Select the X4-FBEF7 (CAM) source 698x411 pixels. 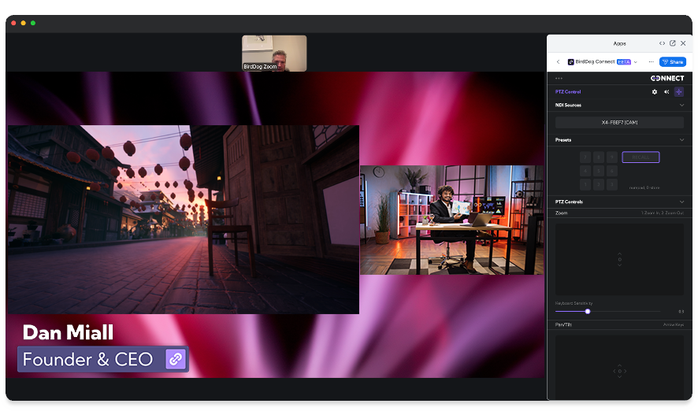click(x=619, y=122)
